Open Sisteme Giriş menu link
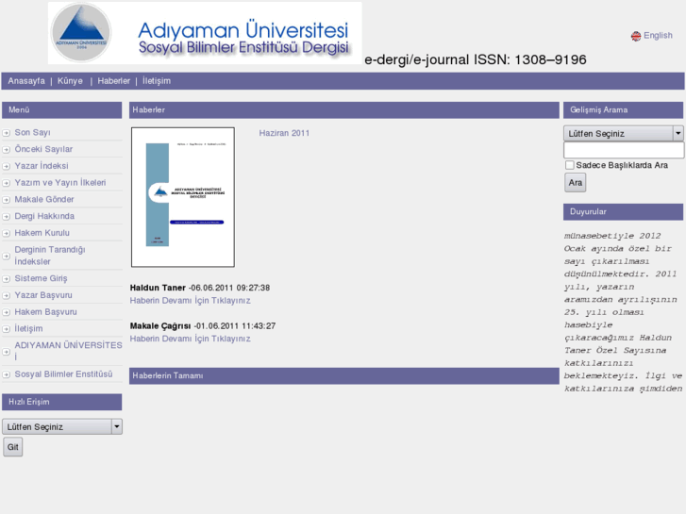686x514 pixels. click(x=41, y=278)
